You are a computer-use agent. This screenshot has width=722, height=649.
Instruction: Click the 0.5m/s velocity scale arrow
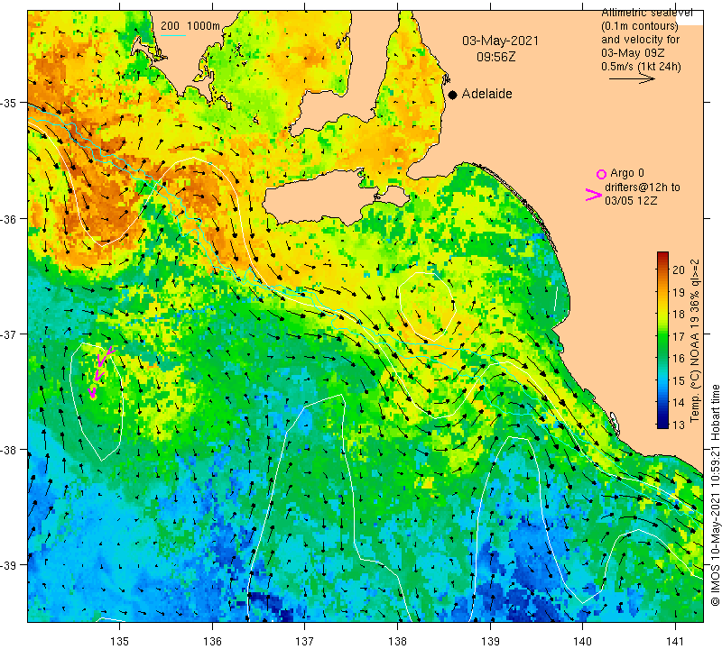[x=633, y=78]
